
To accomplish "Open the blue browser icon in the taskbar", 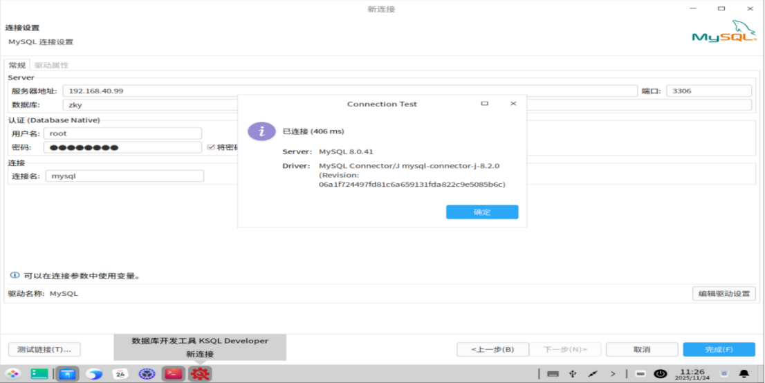I will (93, 374).
